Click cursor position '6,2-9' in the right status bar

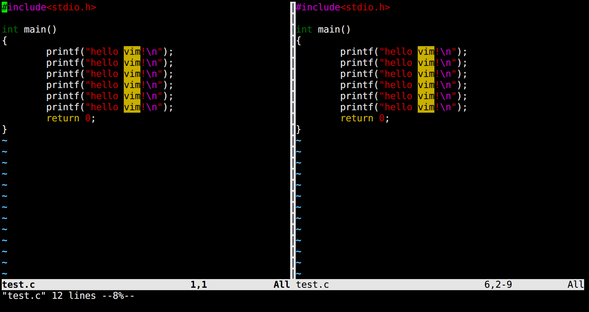click(498, 285)
